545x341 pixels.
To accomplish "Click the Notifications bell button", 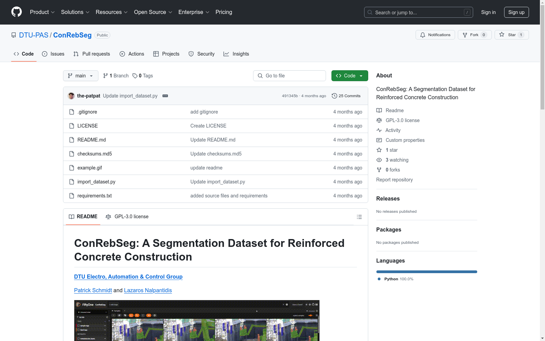I will pyautogui.click(x=435, y=35).
